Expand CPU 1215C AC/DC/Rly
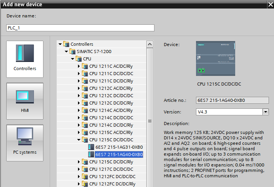This screenshot has height=187, width=274. pos(79,132)
